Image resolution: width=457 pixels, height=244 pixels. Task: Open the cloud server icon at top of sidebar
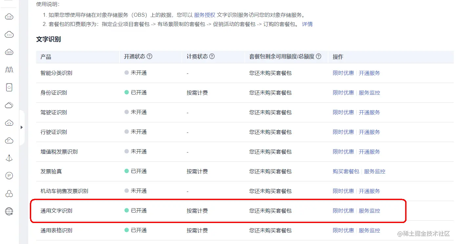pyautogui.click(x=9, y=17)
